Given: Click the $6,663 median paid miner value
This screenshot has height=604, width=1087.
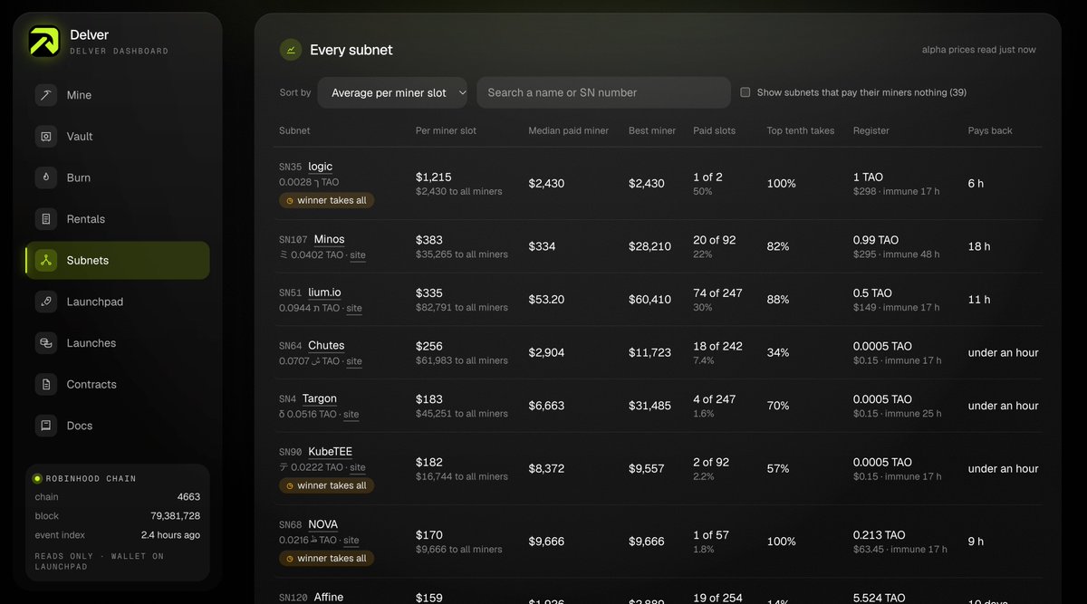Looking at the screenshot, I should click(x=546, y=406).
